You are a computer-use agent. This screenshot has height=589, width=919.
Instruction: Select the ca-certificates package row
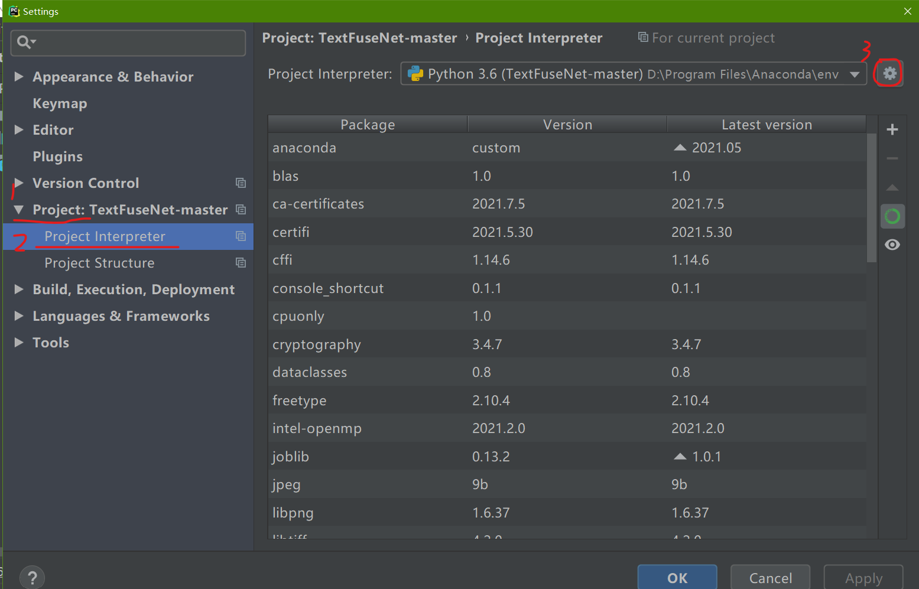click(x=567, y=204)
